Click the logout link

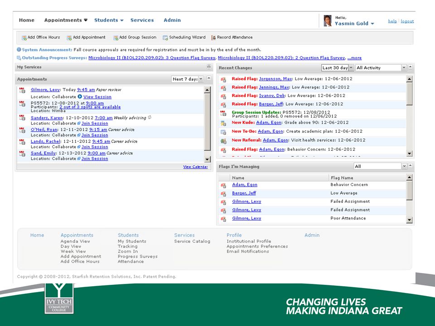click(x=407, y=21)
